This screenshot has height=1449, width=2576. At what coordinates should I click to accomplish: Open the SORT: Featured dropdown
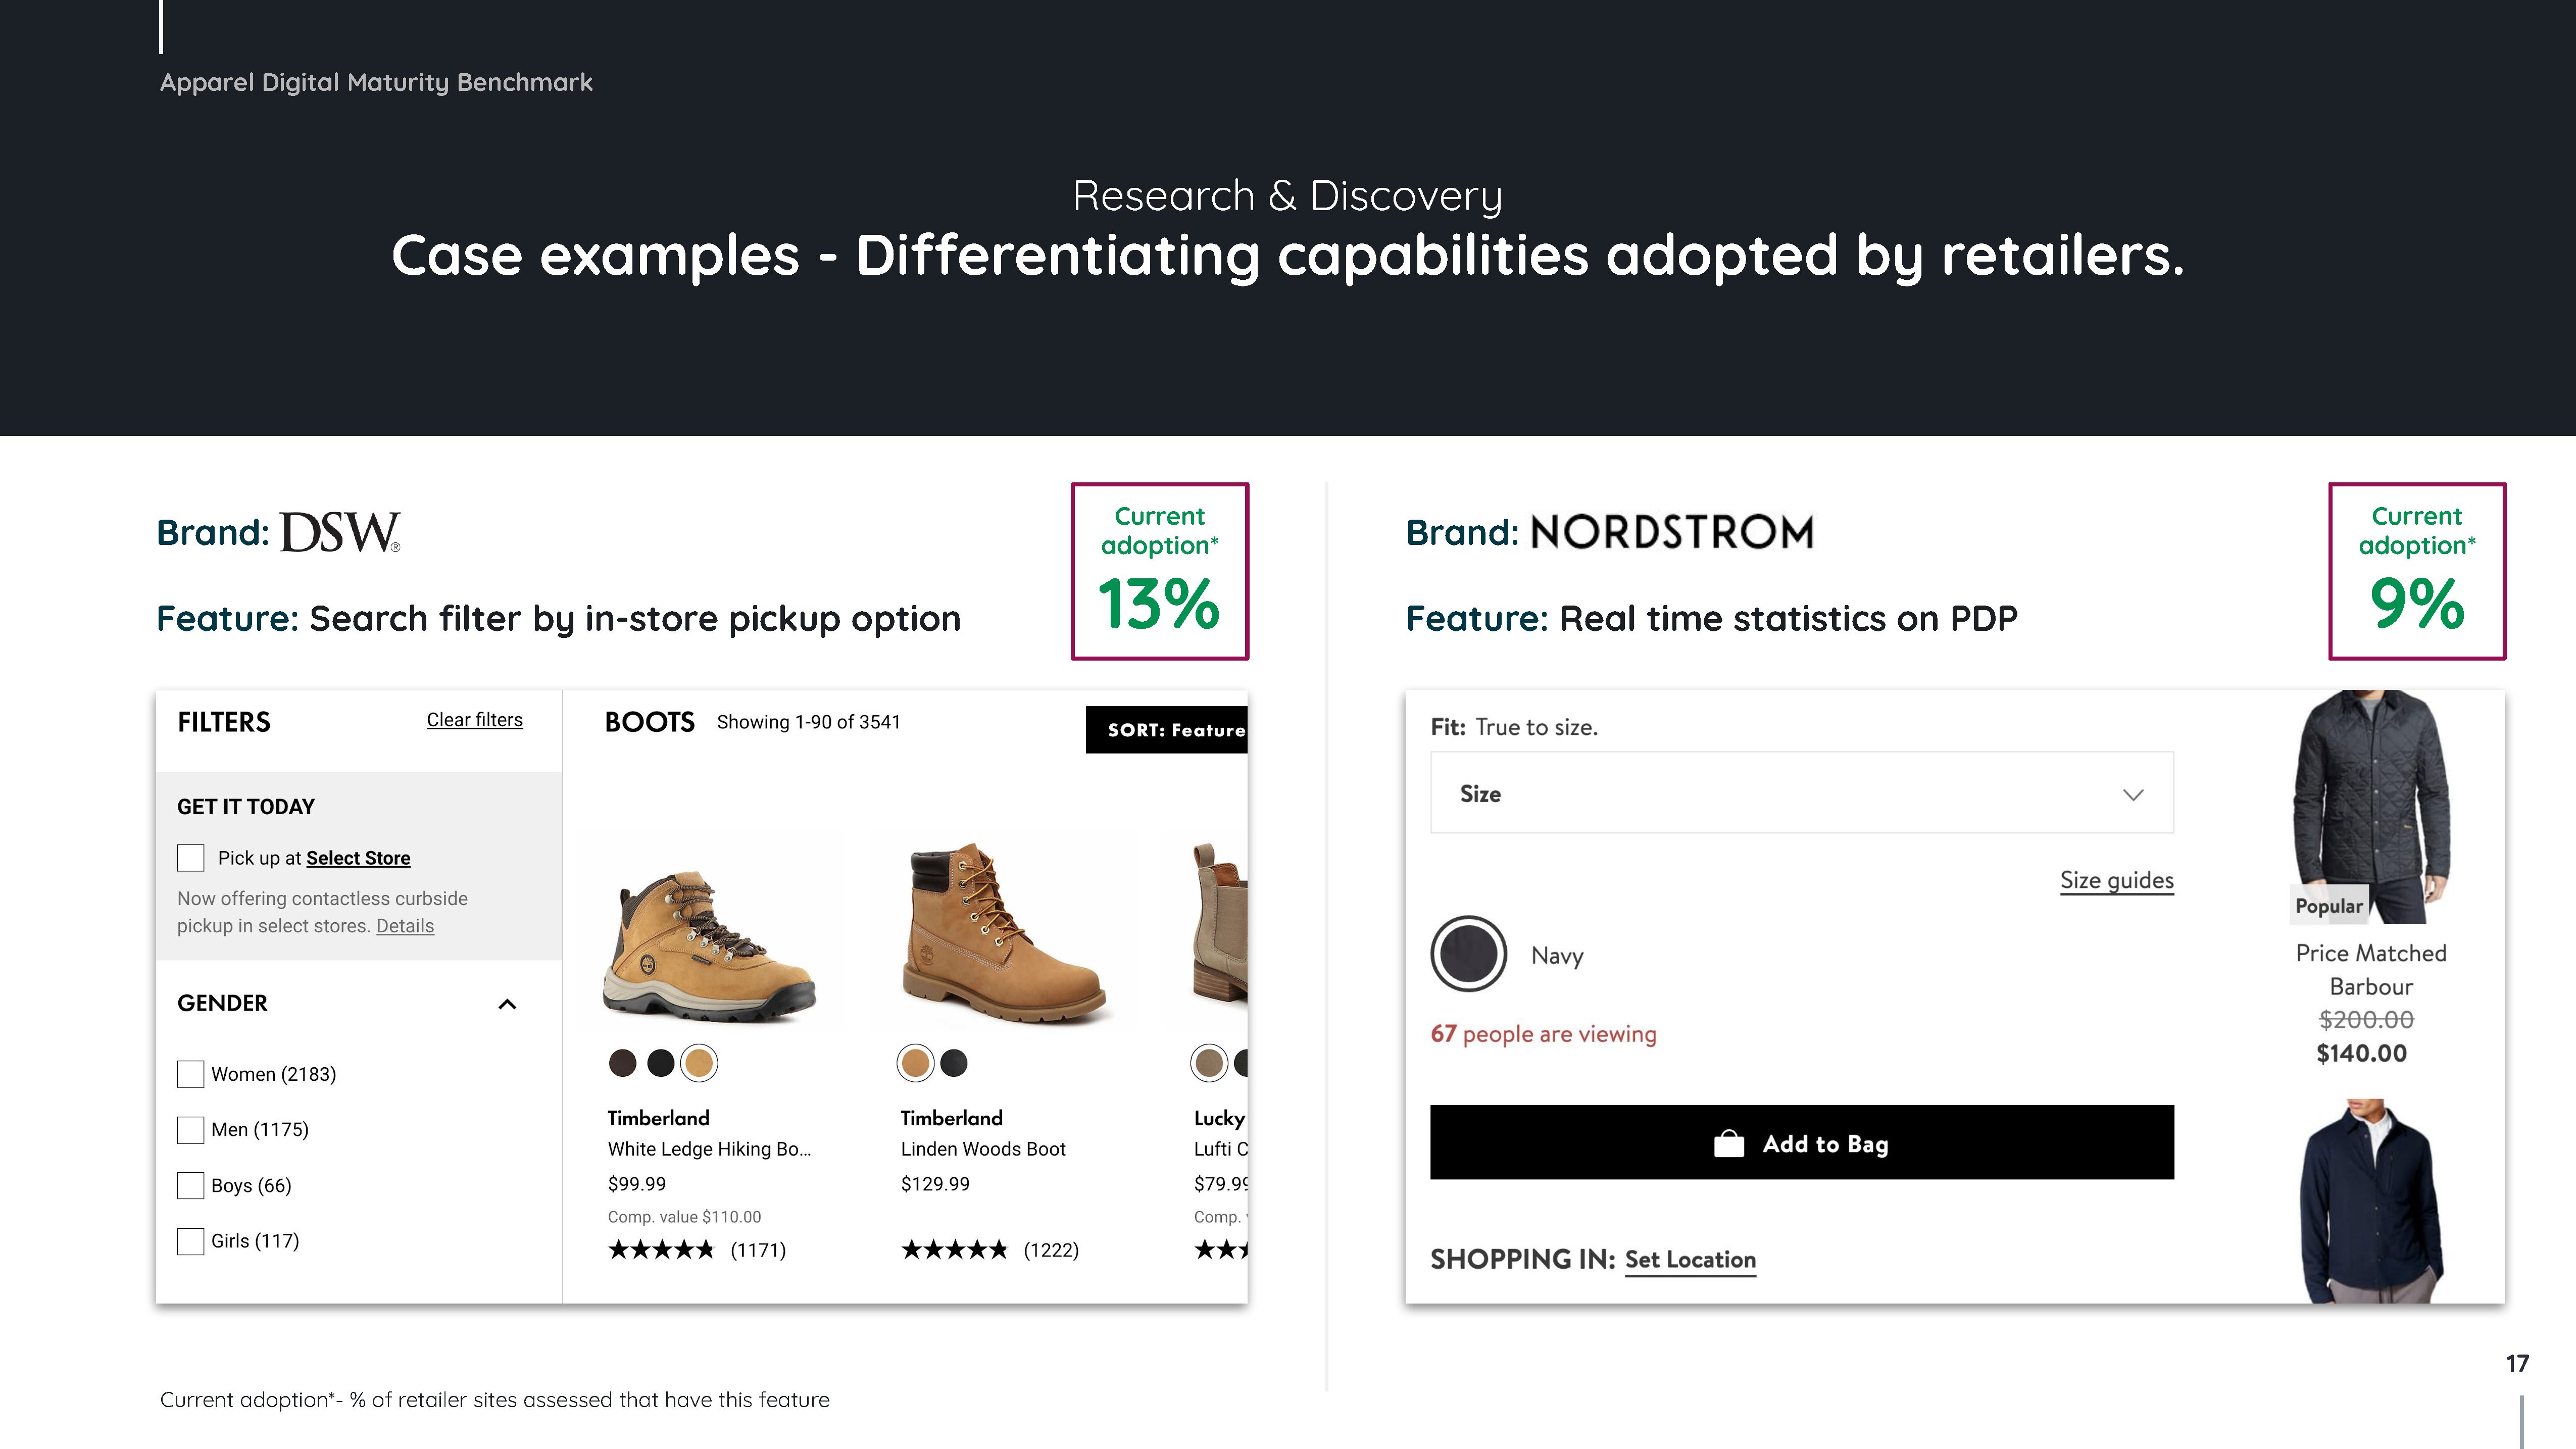pos(1166,730)
